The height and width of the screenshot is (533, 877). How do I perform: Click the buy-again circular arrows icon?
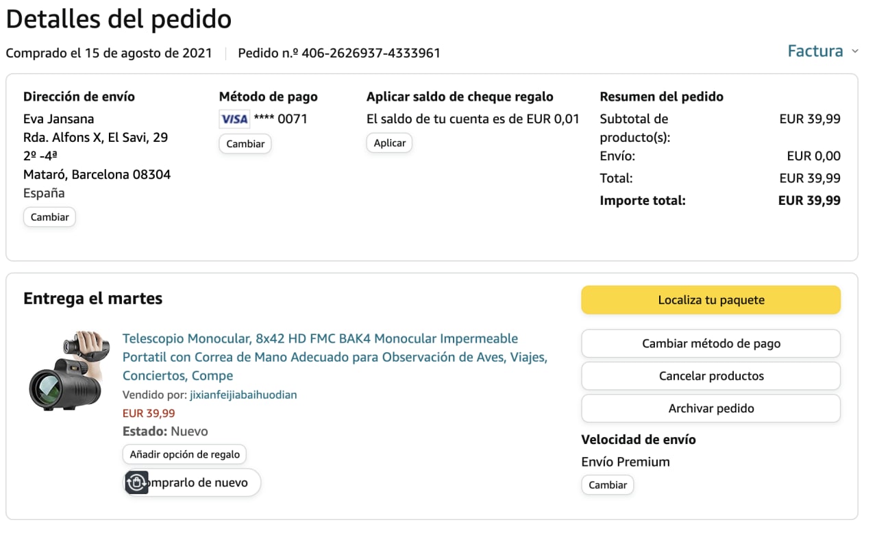coord(137,483)
